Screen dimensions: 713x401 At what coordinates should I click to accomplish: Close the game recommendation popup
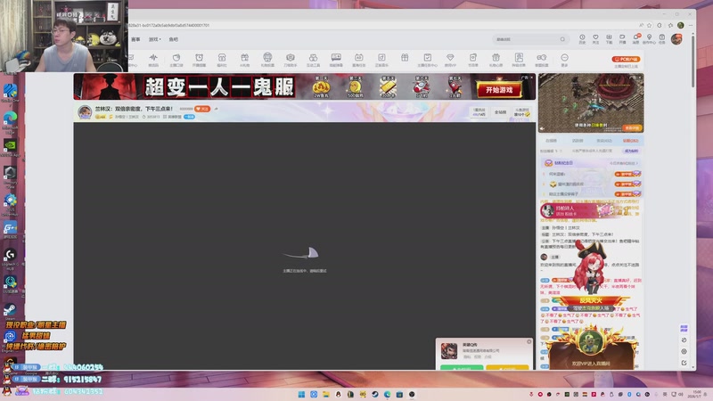click(x=529, y=341)
